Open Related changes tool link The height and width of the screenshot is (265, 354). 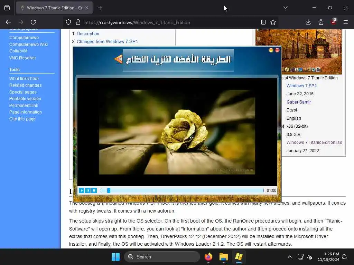[26, 85]
